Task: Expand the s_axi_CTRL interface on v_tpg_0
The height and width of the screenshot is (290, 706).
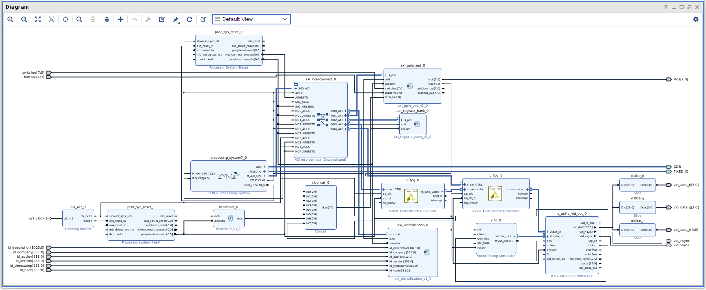Action: pos(383,190)
